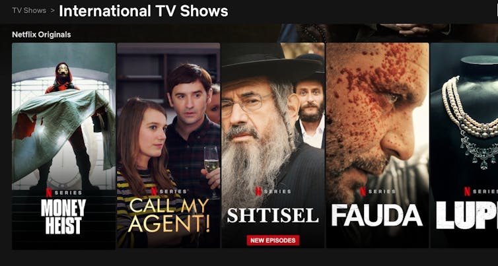
Task: Open the Fauda series poster
Action: (378, 145)
